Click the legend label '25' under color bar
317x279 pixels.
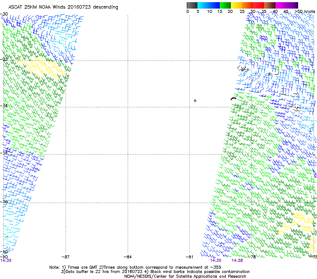242,12
